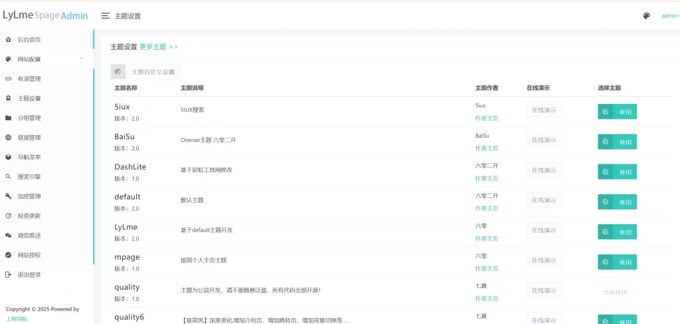Activate the LyLme theme with 使用 button

tap(617, 232)
